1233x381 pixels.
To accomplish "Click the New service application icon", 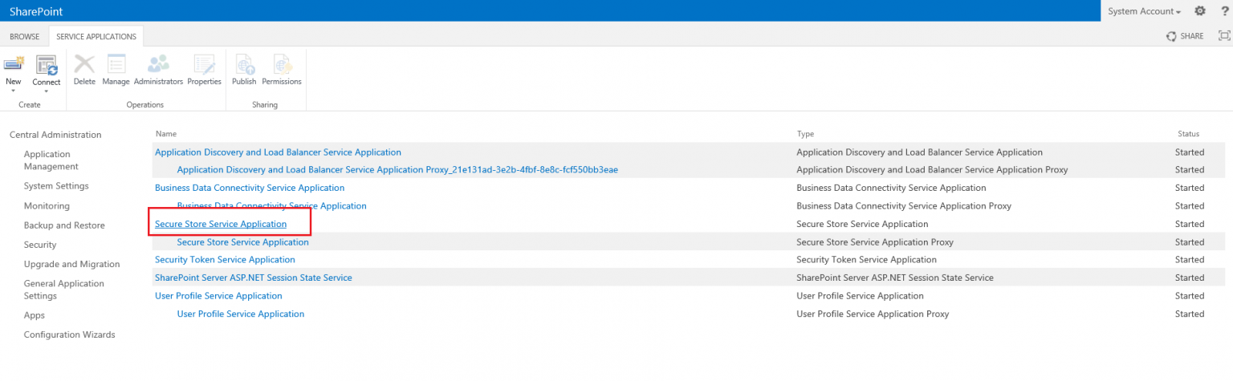I will [14, 65].
